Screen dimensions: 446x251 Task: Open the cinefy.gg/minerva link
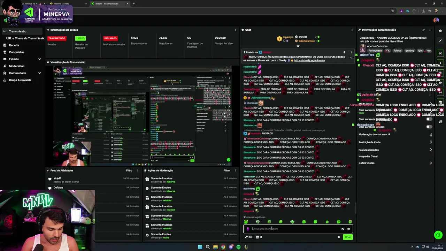309,60
